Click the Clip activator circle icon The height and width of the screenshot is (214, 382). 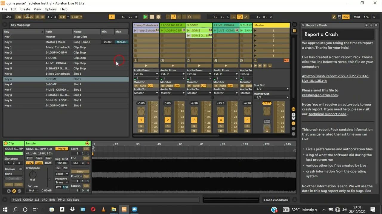coord(6,143)
